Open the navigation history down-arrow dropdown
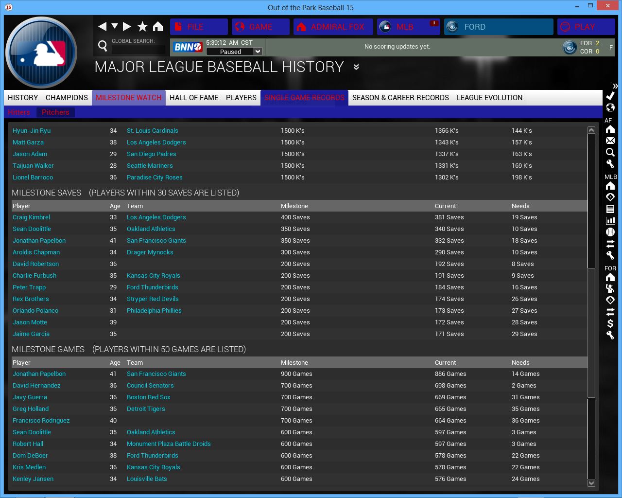Viewport: 622px width, 498px height. tap(115, 26)
